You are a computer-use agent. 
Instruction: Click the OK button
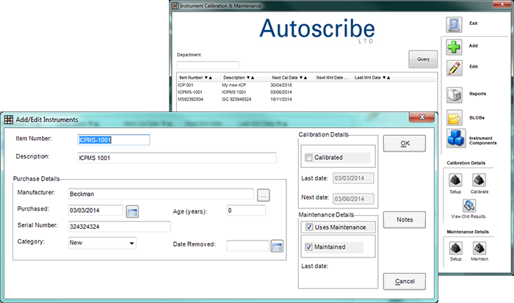point(405,144)
